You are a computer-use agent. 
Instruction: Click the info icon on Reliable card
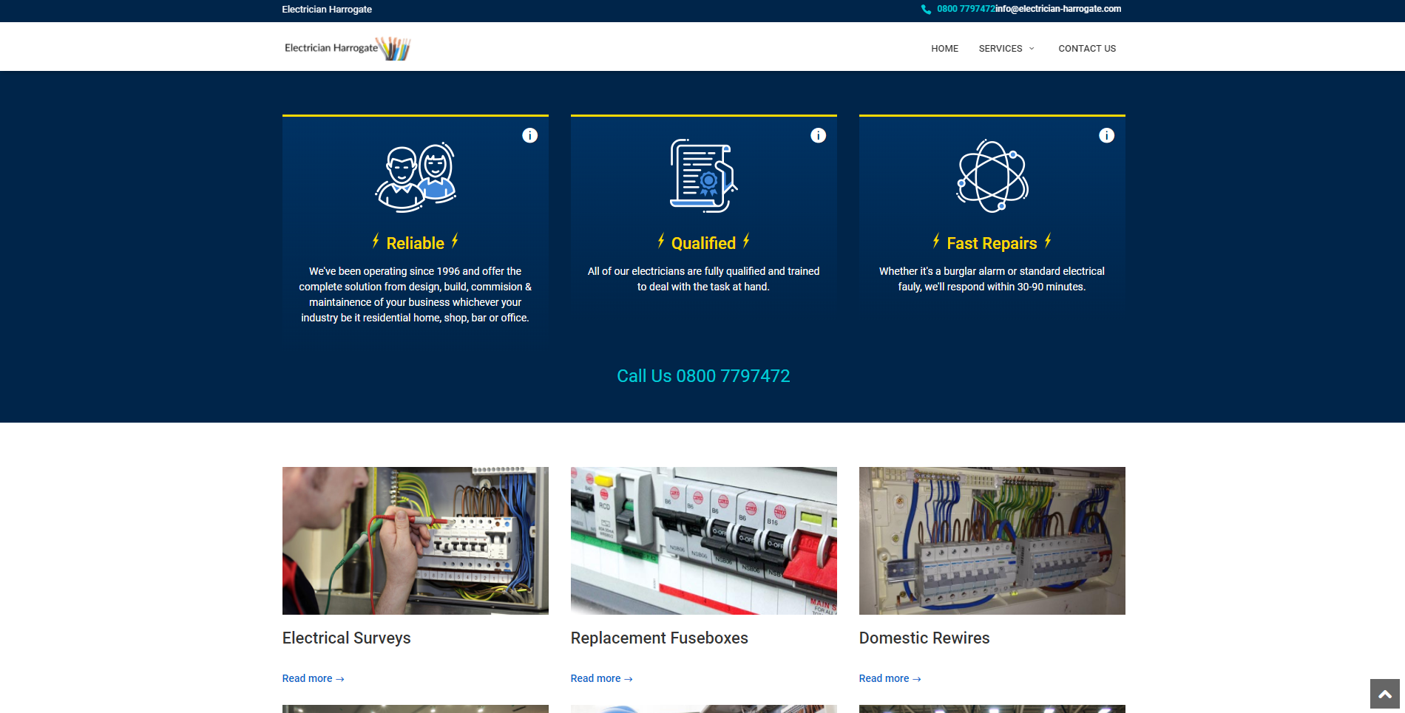tap(529, 135)
